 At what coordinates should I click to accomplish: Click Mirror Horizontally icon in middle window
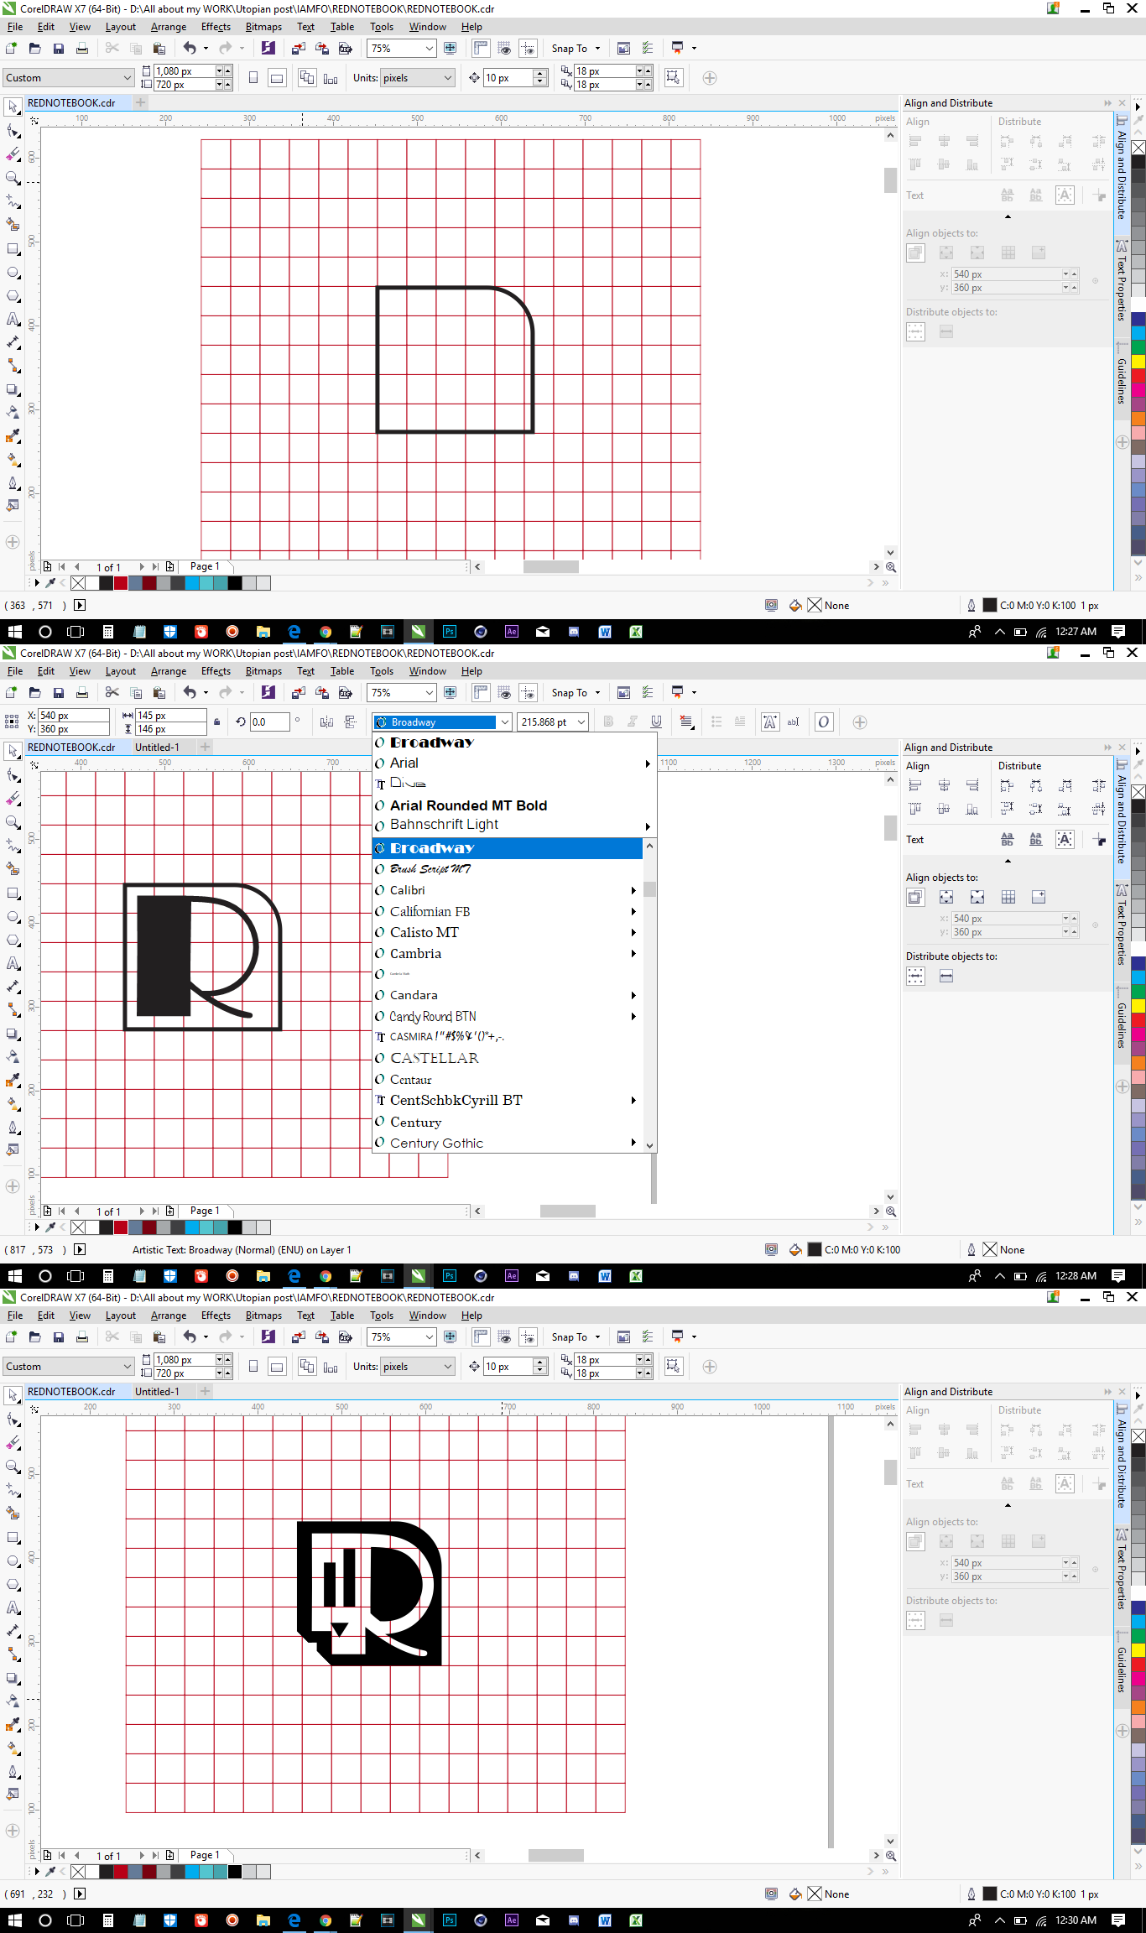point(326,722)
